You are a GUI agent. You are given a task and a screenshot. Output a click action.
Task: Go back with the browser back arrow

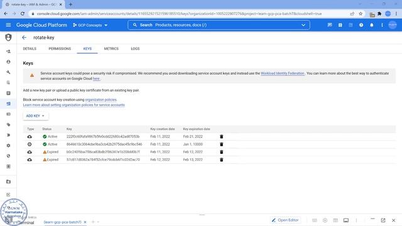6,14
